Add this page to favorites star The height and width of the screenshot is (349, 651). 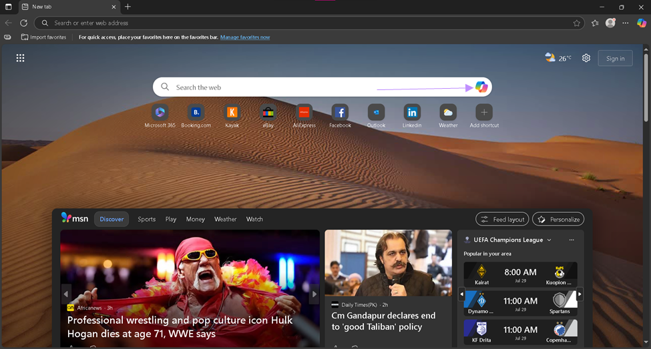pyautogui.click(x=577, y=23)
